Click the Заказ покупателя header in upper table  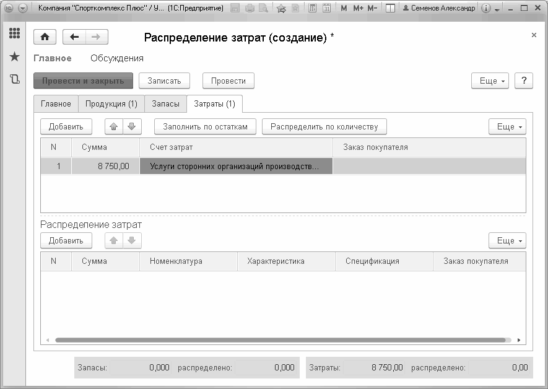tap(429, 147)
